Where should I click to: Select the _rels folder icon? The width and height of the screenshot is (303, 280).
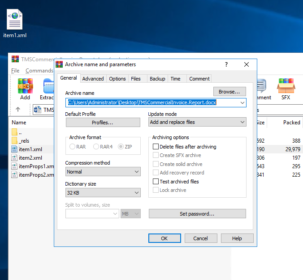(14, 140)
